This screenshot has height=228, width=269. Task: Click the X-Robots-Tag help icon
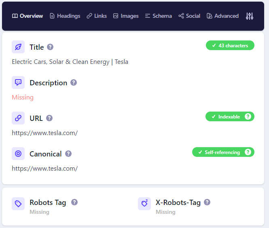207,202
